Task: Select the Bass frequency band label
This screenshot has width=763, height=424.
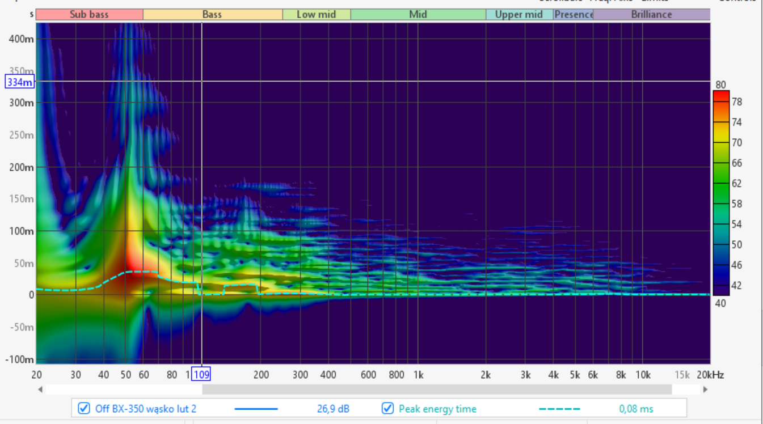Action: 212,15
